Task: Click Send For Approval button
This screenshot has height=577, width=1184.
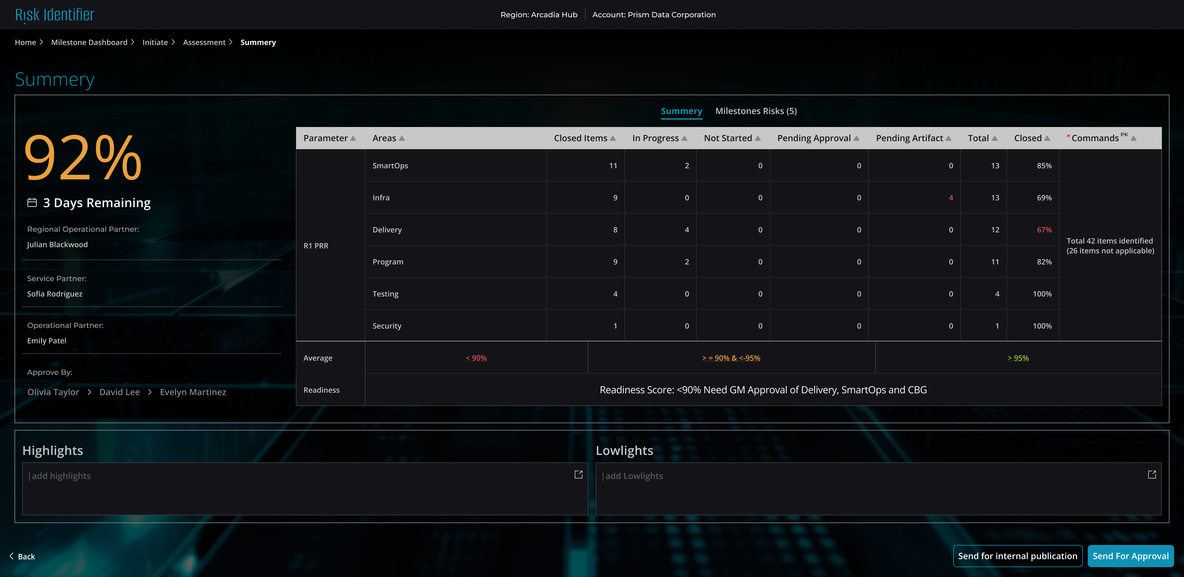Action: (x=1130, y=556)
